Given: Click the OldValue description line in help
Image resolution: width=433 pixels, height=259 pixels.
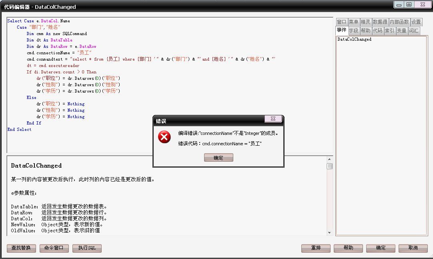Looking at the screenshot, I should coord(55,231).
